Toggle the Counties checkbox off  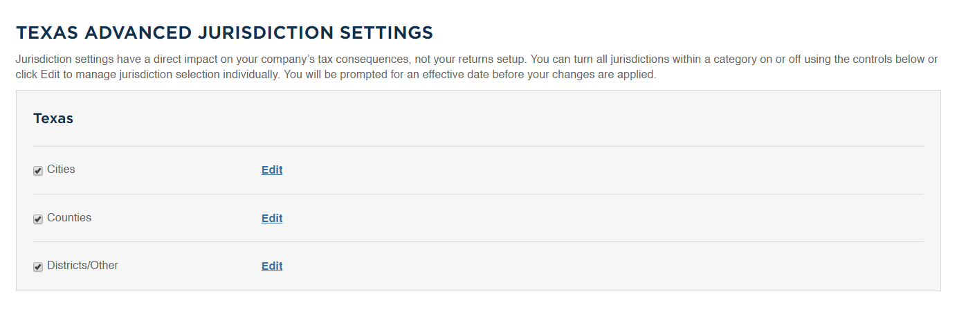pos(38,219)
